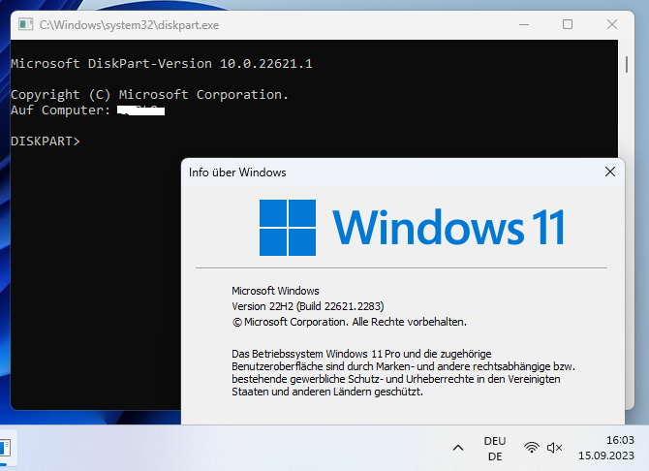
Task: Click the text 'Version 22H2 (Build 22621.2283)'
Action: click(x=307, y=306)
